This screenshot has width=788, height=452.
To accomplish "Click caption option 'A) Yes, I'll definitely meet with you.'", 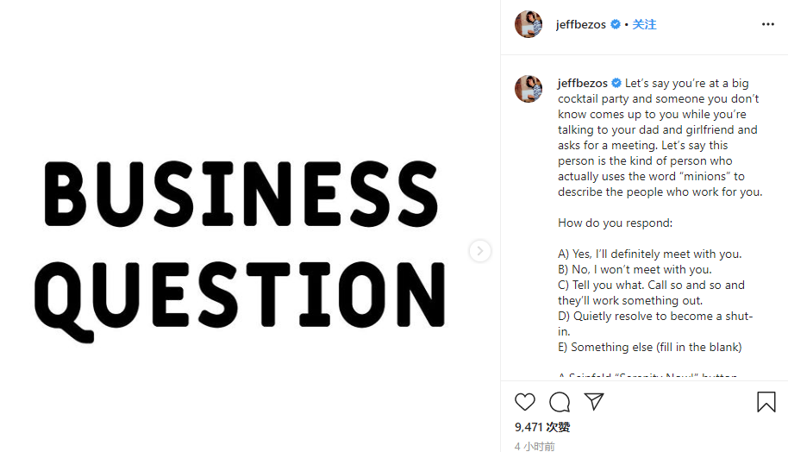I will (649, 254).
